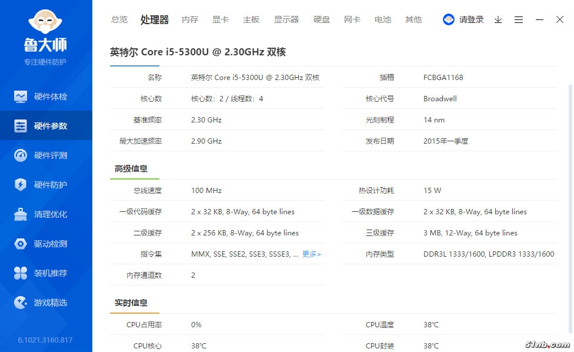Open the download arrow icon
Viewport: 574px width, 352px height.
coord(498,19)
